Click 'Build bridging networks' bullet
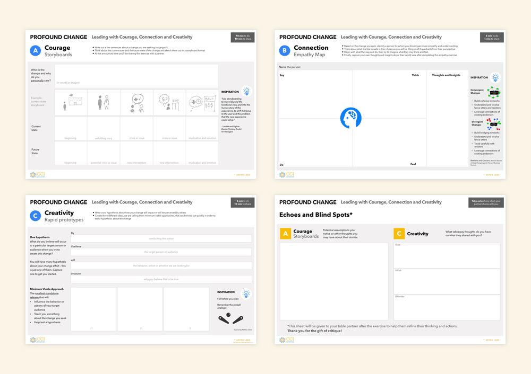Image resolution: width=531 pixels, height=374 pixels. click(486, 133)
